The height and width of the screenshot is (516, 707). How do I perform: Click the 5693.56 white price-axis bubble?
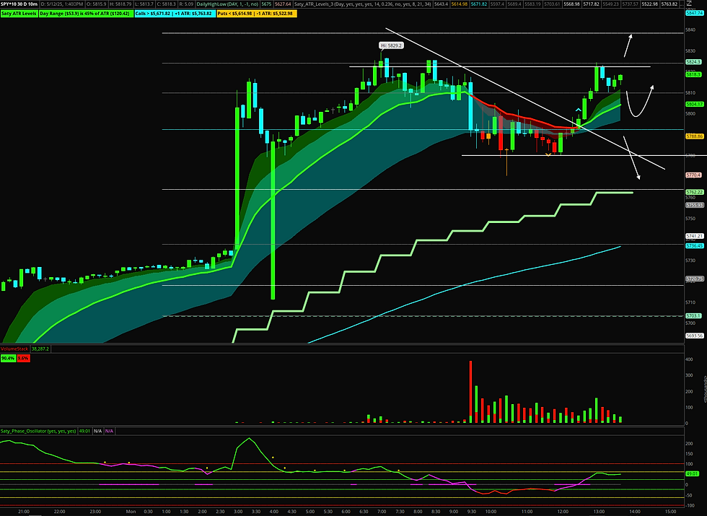click(x=694, y=336)
